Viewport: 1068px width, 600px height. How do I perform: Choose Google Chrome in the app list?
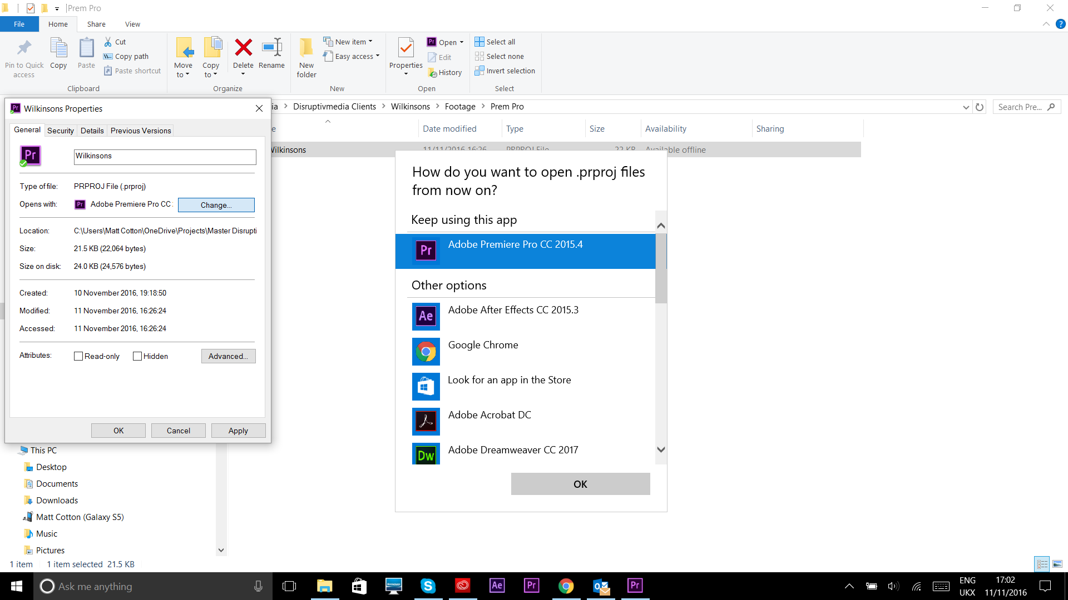click(526, 351)
